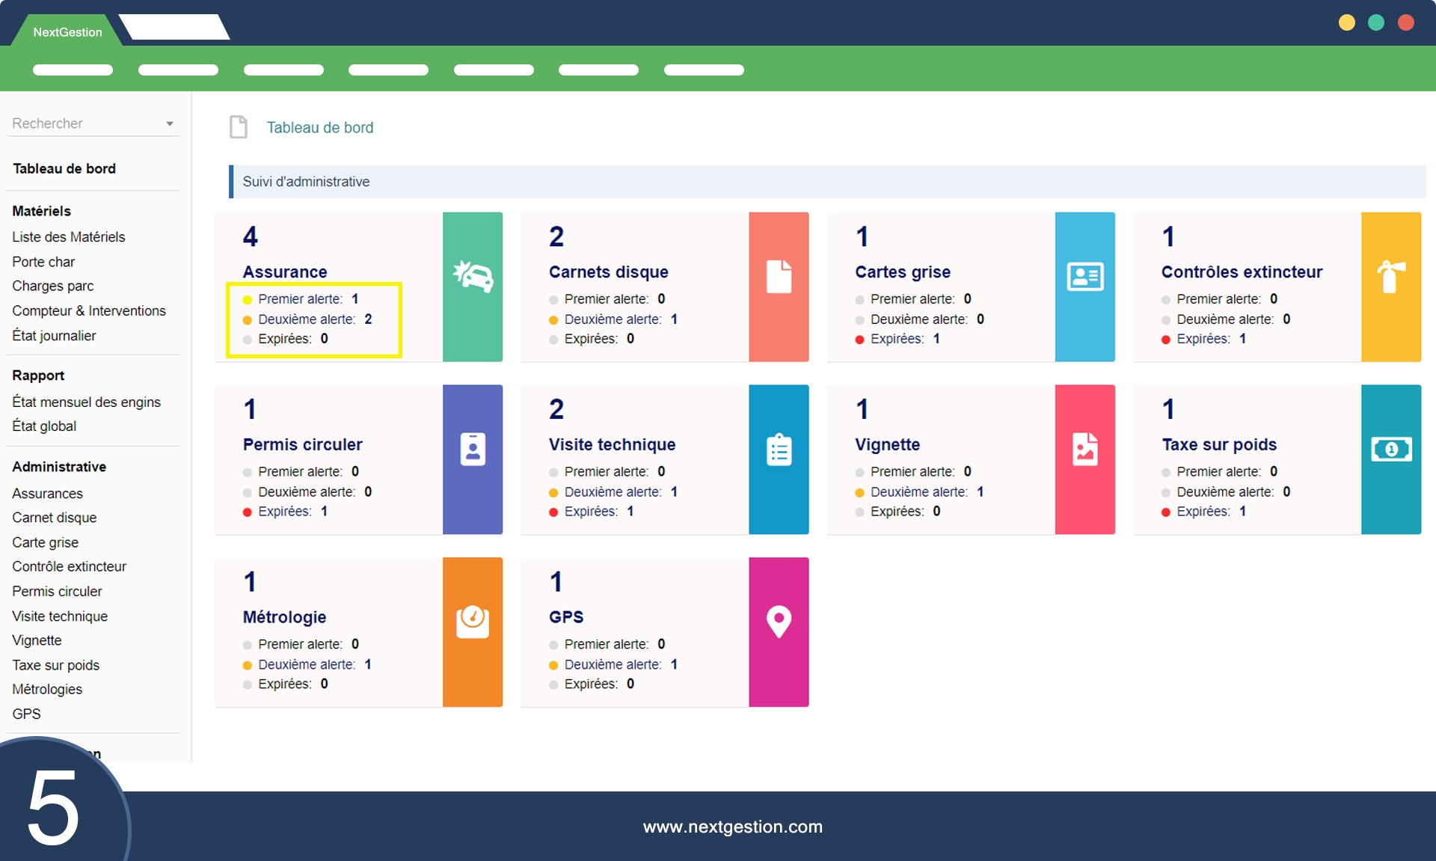Click the red Expirées dot under Cartes grise
Image resolution: width=1436 pixels, height=861 pixels.
click(x=859, y=340)
